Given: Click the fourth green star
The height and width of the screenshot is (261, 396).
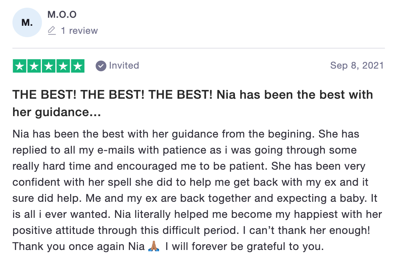Looking at the screenshot, I should 63,66.
